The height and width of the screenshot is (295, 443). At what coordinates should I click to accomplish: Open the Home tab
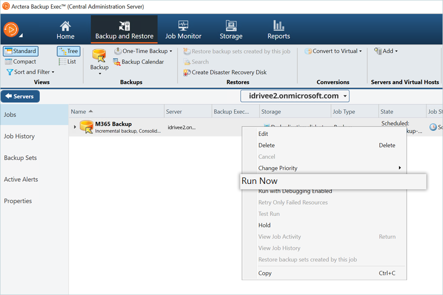pyautogui.click(x=65, y=30)
